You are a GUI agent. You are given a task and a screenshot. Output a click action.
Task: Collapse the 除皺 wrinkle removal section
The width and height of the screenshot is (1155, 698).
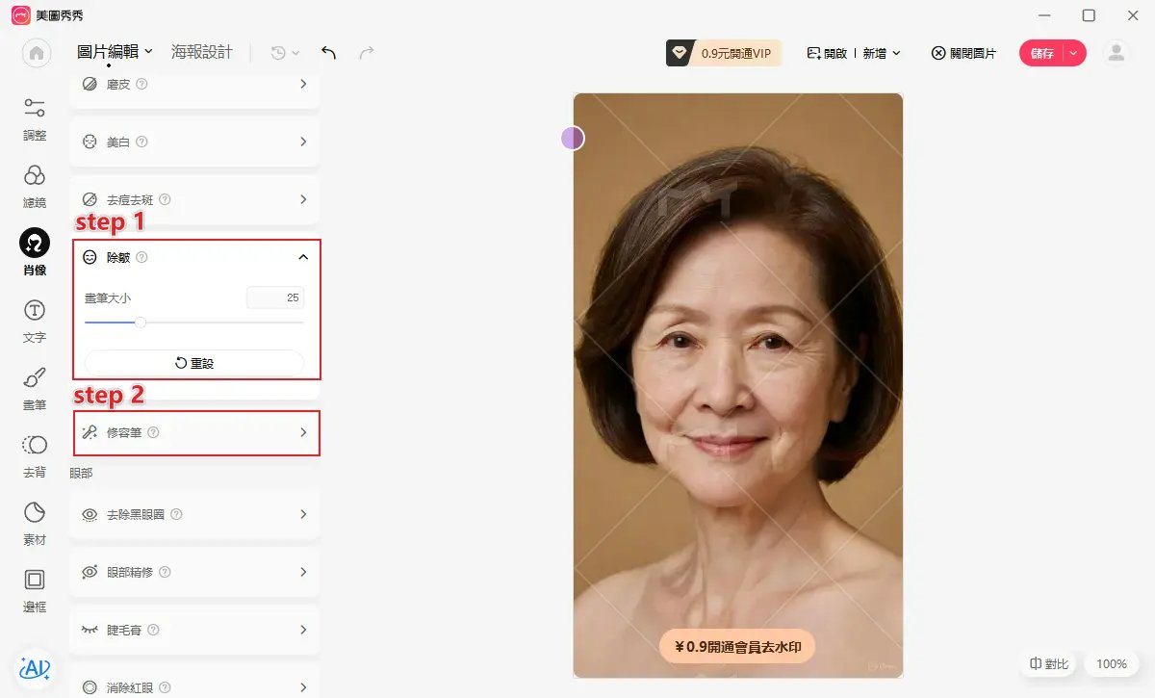click(x=302, y=257)
